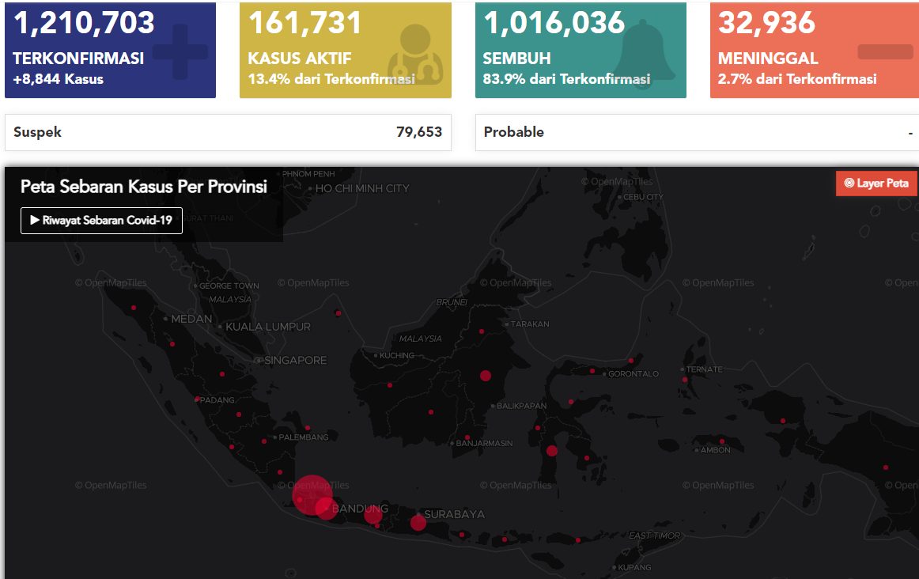
Task: Click the largest red circle west of Bandung
Action: [x=312, y=495]
